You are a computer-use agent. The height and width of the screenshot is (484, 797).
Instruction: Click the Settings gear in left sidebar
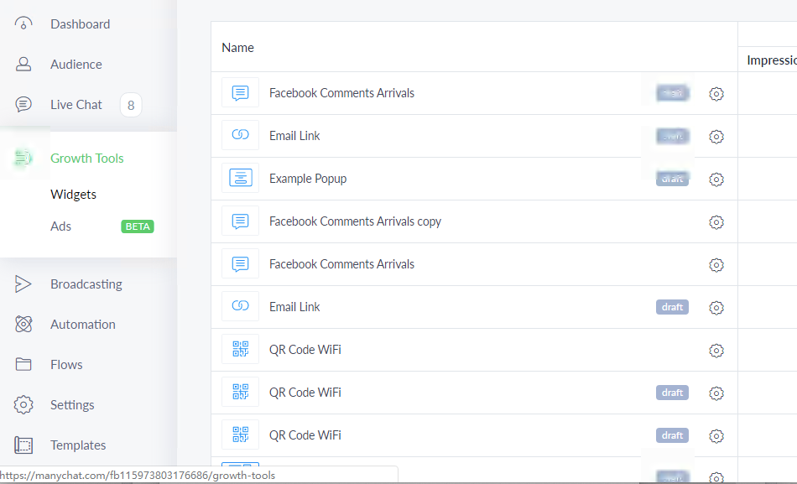(x=23, y=405)
